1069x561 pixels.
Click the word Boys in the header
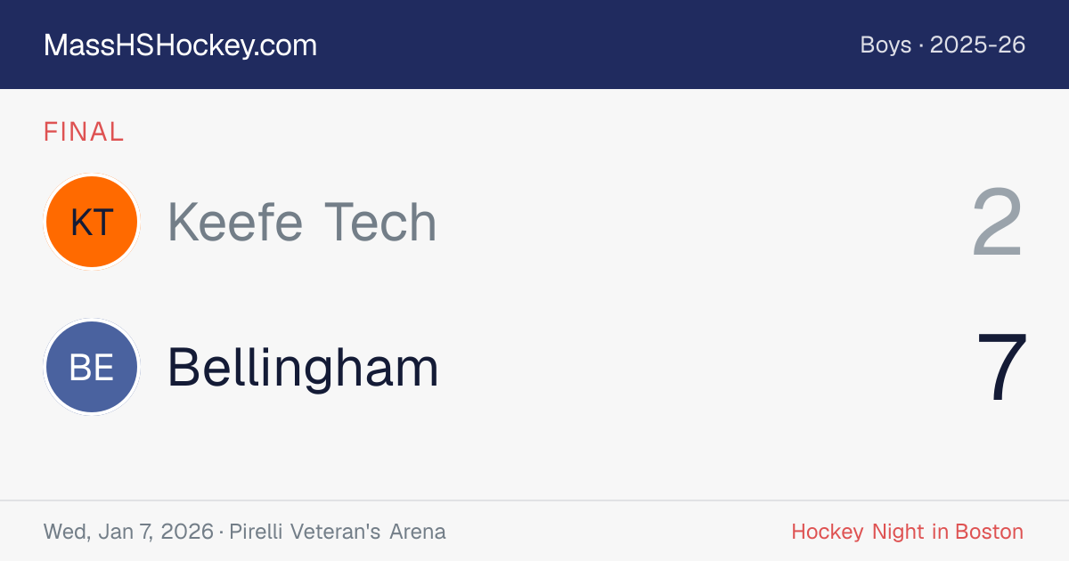coord(885,45)
